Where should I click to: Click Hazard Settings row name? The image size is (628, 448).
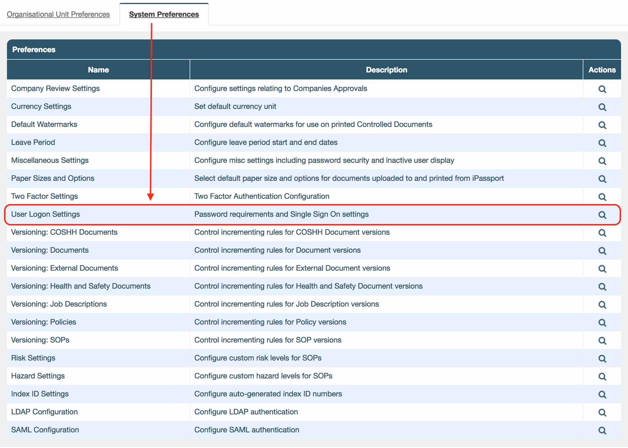[x=38, y=376]
